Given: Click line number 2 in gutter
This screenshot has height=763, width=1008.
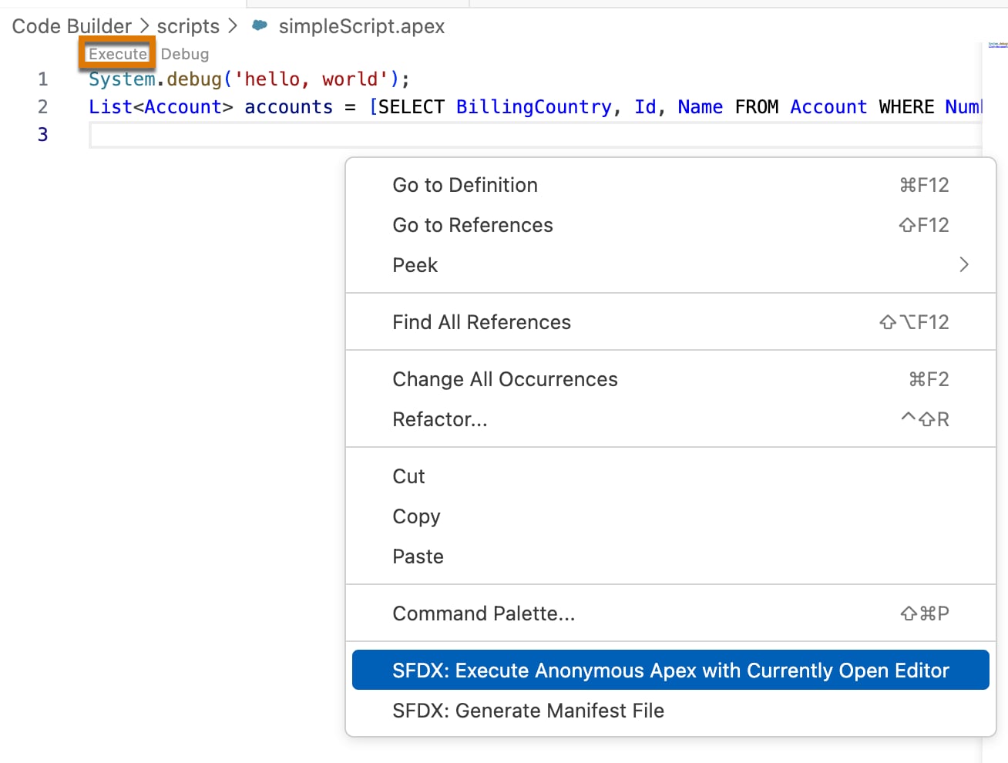Looking at the screenshot, I should coord(43,106).
